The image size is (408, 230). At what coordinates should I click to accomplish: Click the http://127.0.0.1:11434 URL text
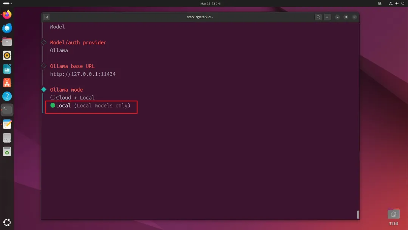[83, 74]
